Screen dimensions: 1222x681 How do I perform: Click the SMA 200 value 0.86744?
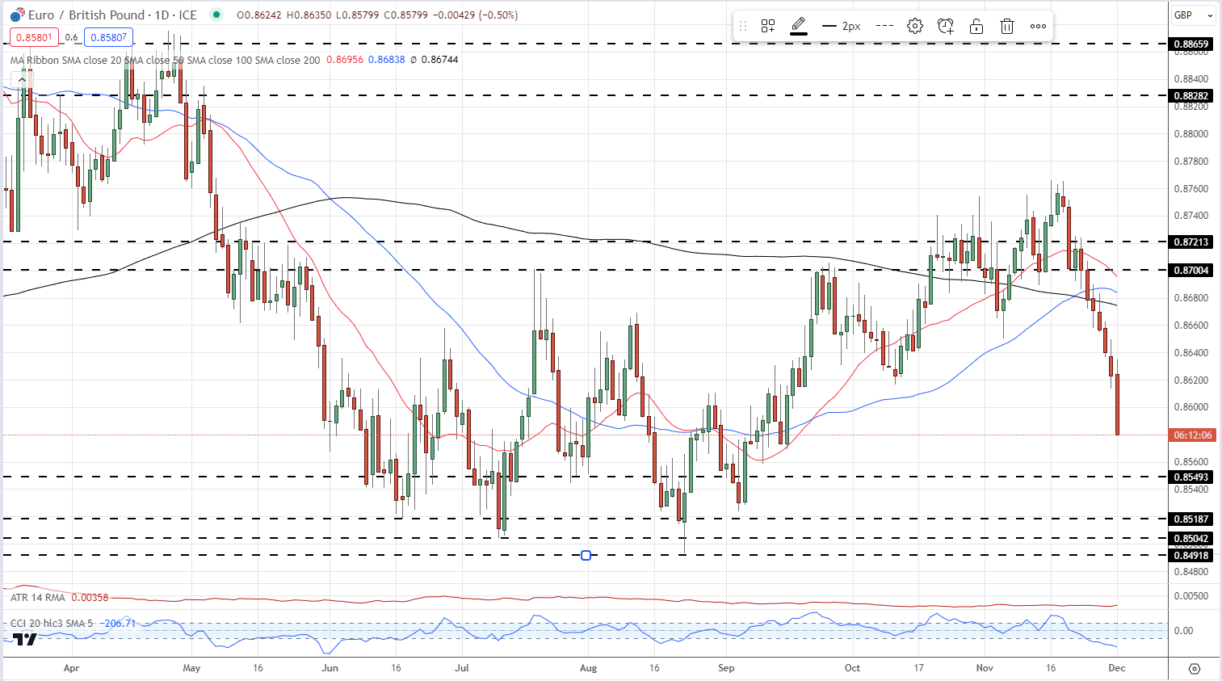pyautogui.click(x=439, y=60)
